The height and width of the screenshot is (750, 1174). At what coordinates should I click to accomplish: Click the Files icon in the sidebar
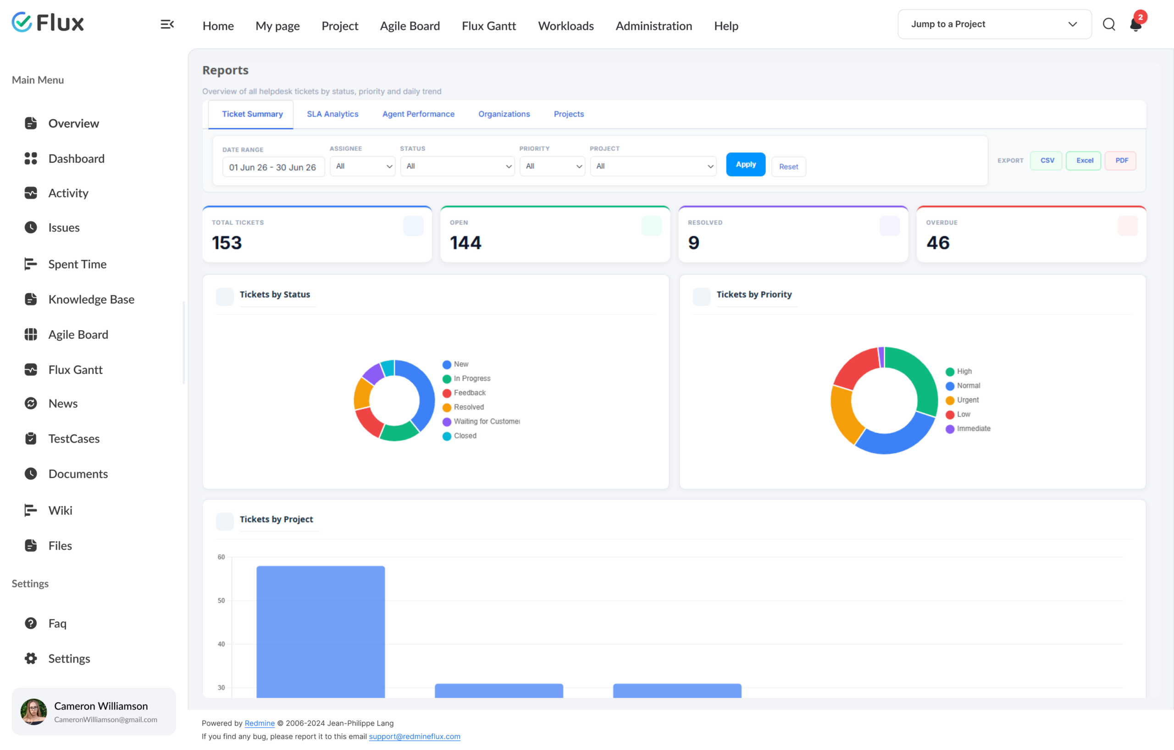31,546
